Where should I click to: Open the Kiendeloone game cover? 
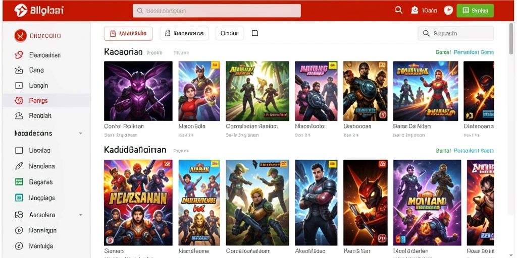pyautogui.click(x=199, y=203)
